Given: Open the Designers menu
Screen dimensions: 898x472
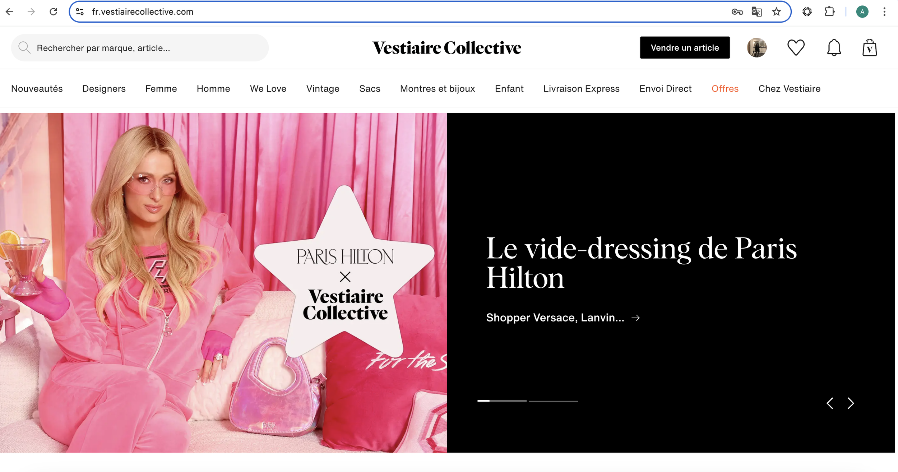Looking at the screenshot, I should click(x=104, y=89).
